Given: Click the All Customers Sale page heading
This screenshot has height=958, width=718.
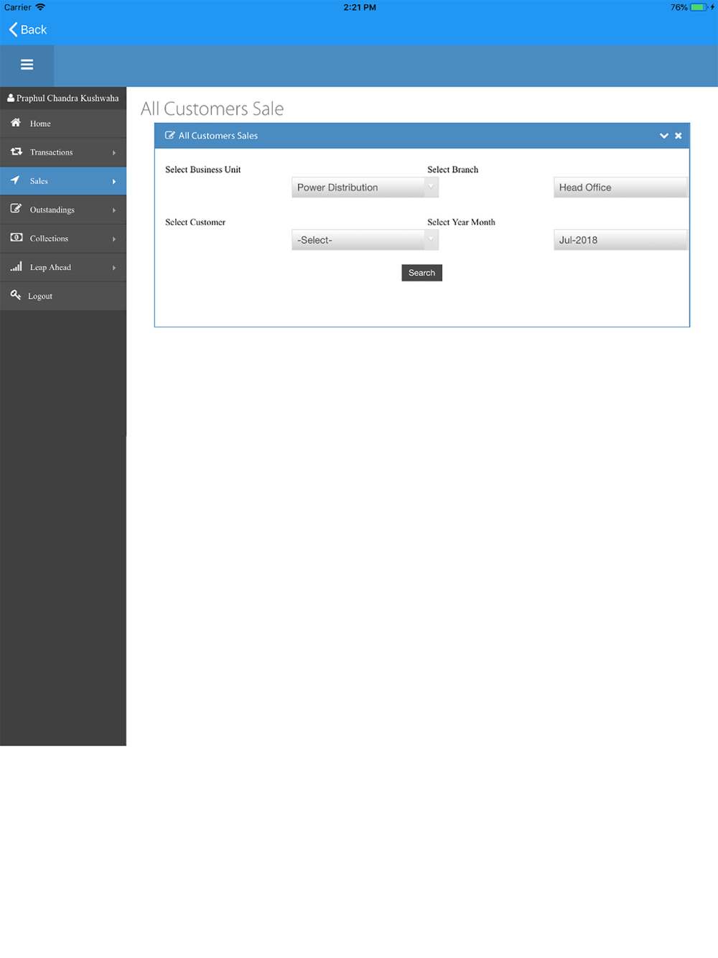Looking at the screenshot, I should 213,108.
